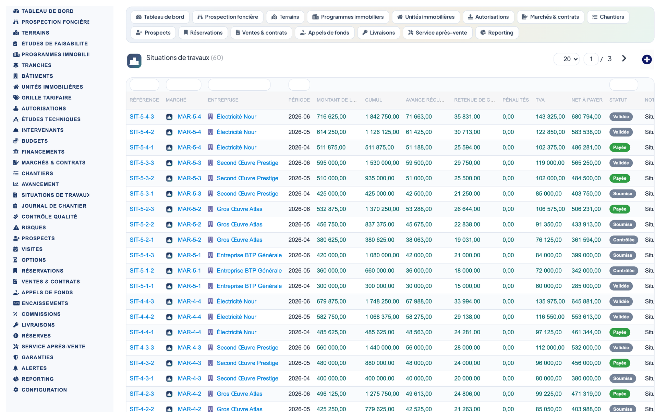Screen dimensions: 667x412
Task: Open market link MAR-5-3 in SIT-5-3-2 row
Action: [189, 178]
